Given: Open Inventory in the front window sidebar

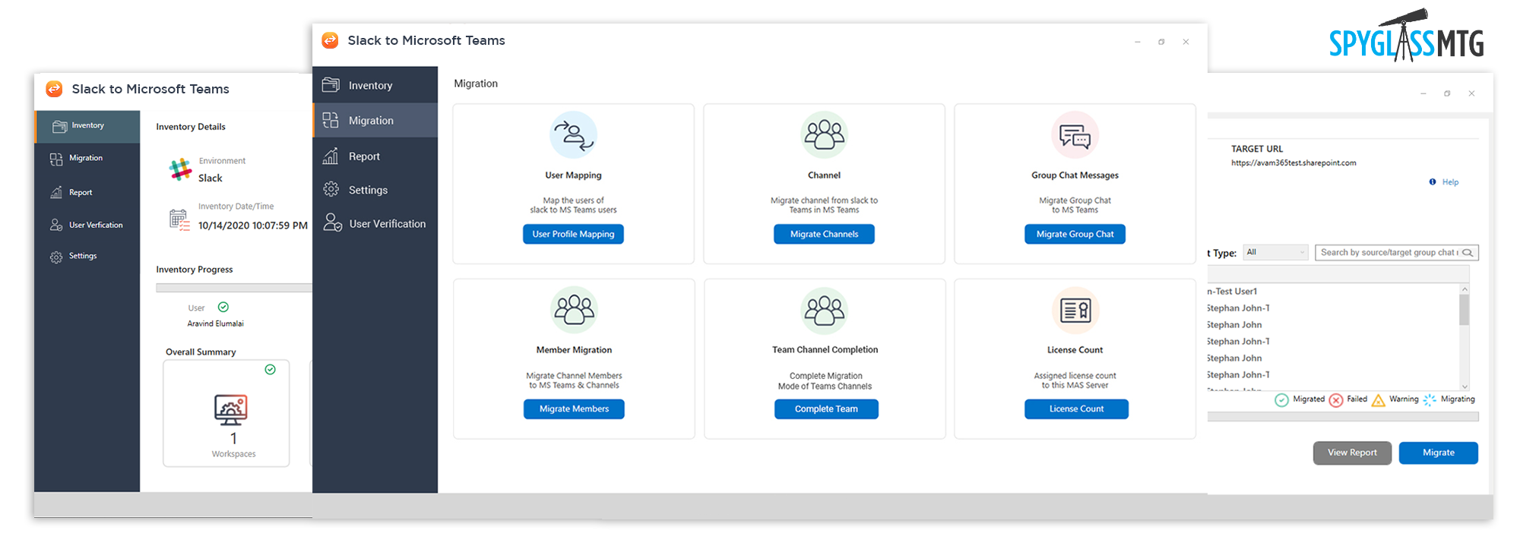Looking at the screenshot, I should coord(375,85).
